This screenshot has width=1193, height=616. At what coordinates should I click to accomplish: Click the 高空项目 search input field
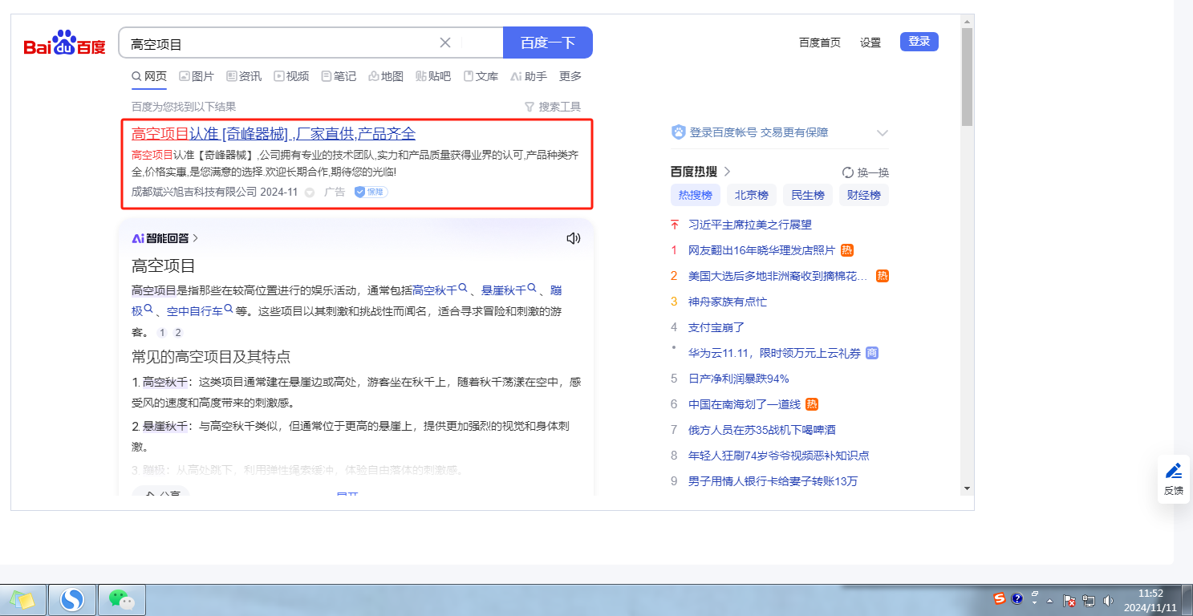click(281, 43)
